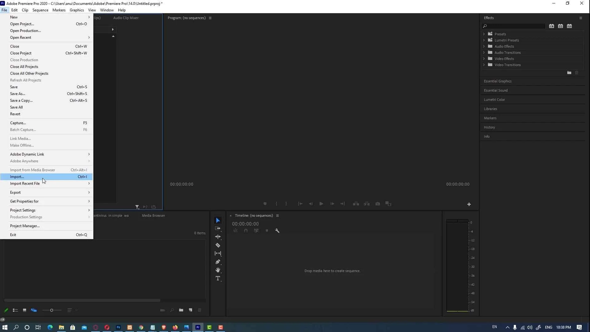Click the Extract button
This screenshot has width=590, height=332.
point(367,204)
